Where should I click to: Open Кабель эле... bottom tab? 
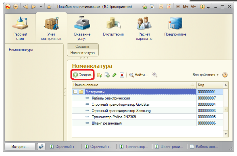point(204,146)
